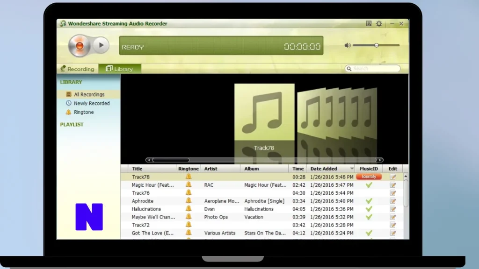Click the MusicID checkmark for Aphrodite
479x269 pixels.
click(369, 201)
